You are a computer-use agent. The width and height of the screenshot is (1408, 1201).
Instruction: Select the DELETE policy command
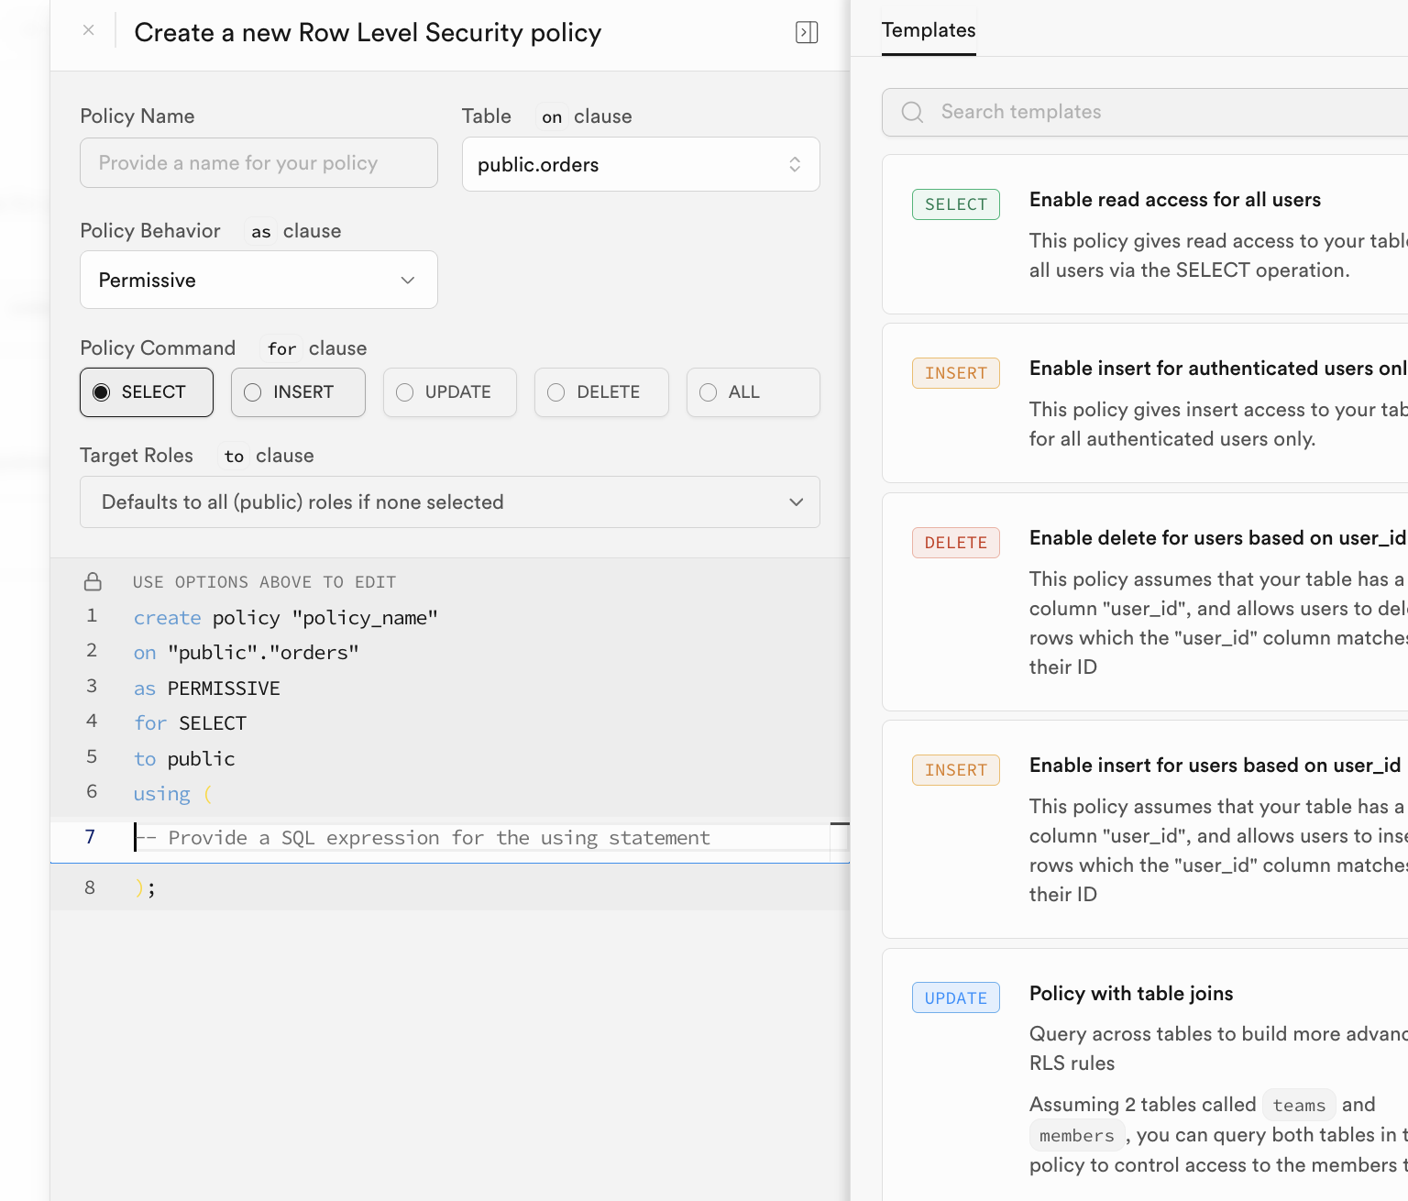pos(601,392)
